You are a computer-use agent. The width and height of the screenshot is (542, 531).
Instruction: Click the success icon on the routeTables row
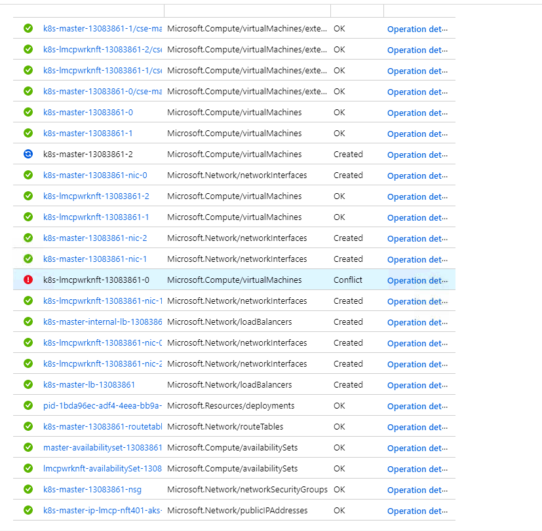28,426
